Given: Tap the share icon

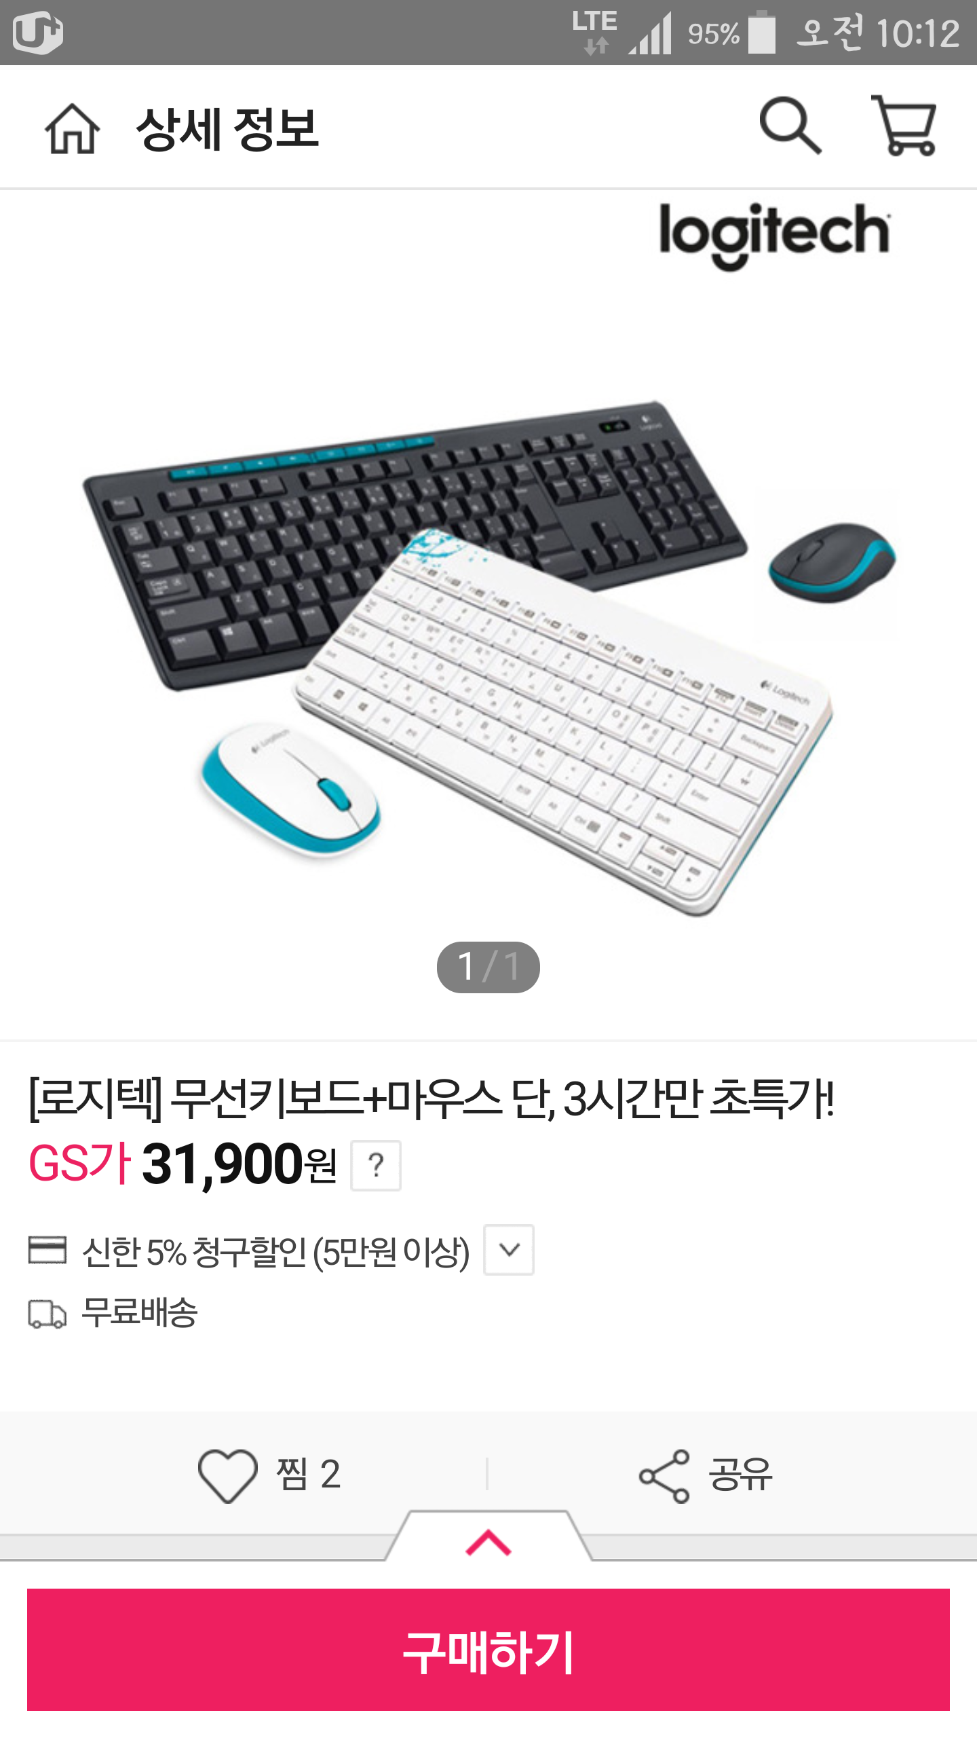Looking at the screenshot, I should coord(664,1476).
